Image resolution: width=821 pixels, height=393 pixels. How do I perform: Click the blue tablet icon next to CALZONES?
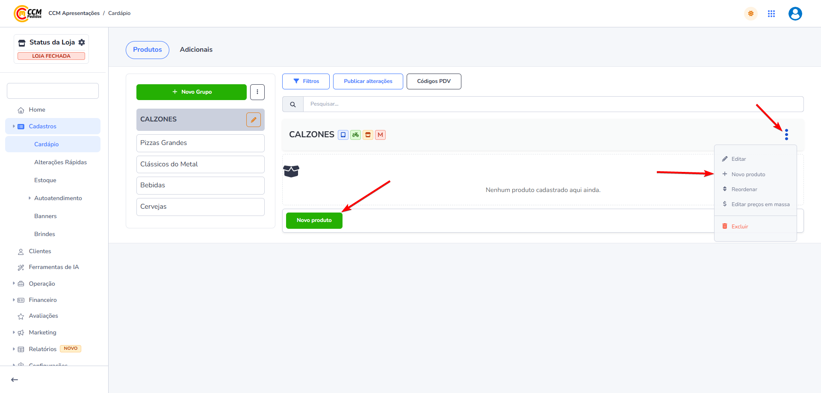click(x=343, y=135)
